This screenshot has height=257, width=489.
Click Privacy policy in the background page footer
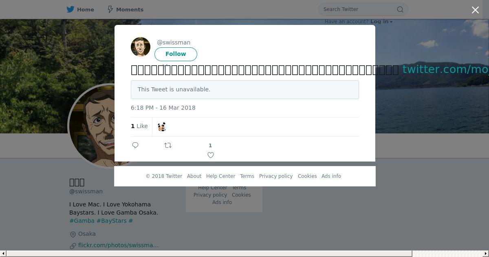click(210, 195)
